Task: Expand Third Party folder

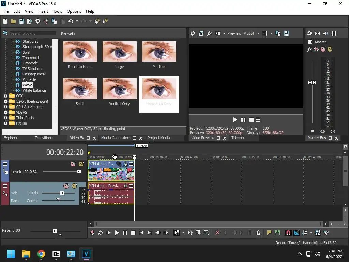Action: tap(5, 118)
